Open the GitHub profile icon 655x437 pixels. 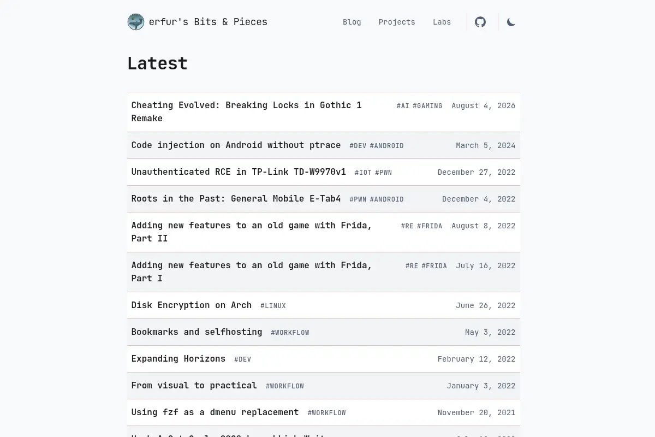click(x=480, y=22)
